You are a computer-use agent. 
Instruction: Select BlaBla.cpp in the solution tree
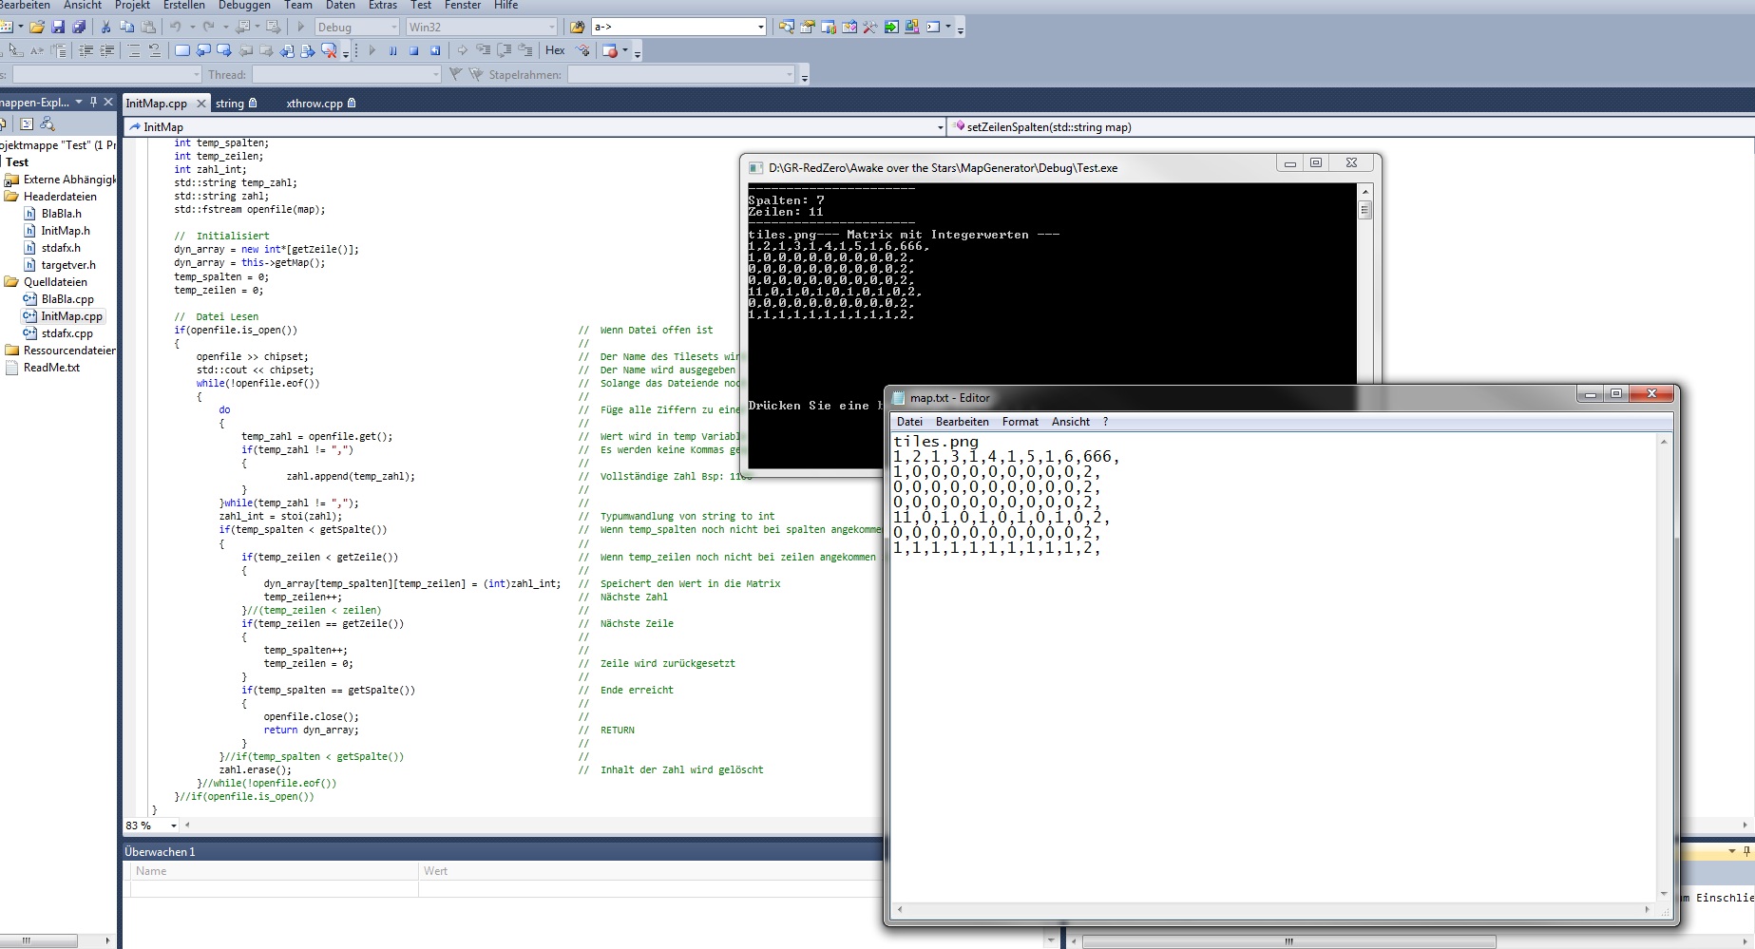tap(67, 299)
